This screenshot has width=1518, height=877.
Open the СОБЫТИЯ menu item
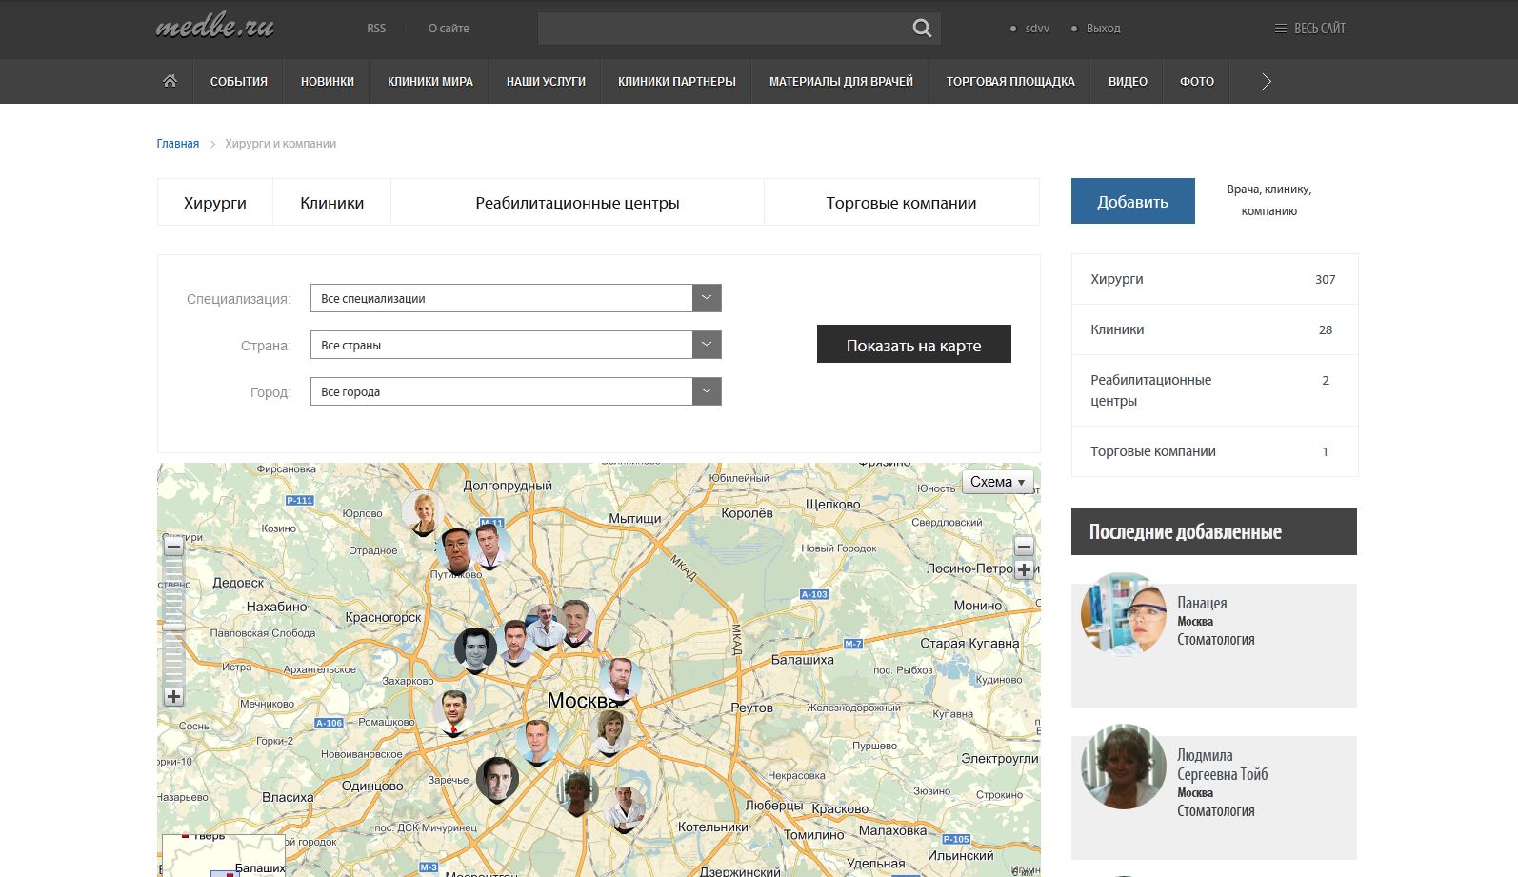pyautogui.click(x=238, y=82)
